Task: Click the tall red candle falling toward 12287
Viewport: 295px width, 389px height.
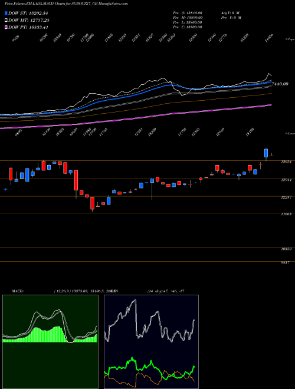Action: [76, 180]
